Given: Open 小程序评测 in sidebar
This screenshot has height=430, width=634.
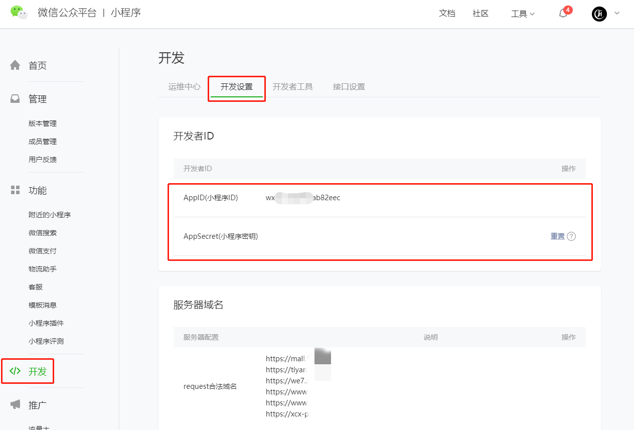Looking at the screenshot, I should 46,341.
